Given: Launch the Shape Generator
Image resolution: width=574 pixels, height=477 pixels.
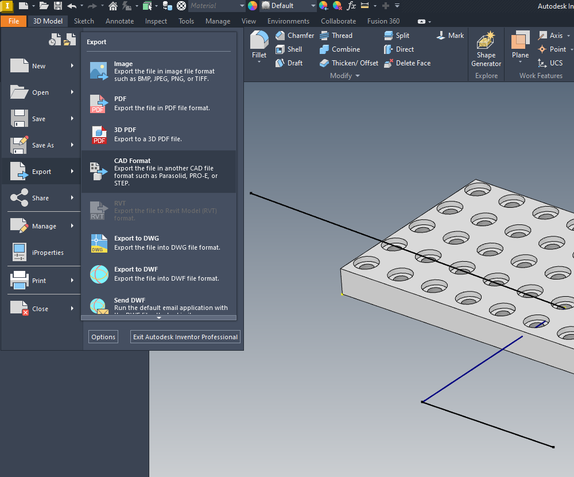Looking at the screenshot, I should 486,49.
